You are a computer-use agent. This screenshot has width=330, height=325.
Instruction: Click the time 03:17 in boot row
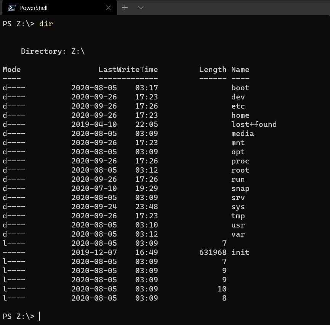tap(146, 88)
